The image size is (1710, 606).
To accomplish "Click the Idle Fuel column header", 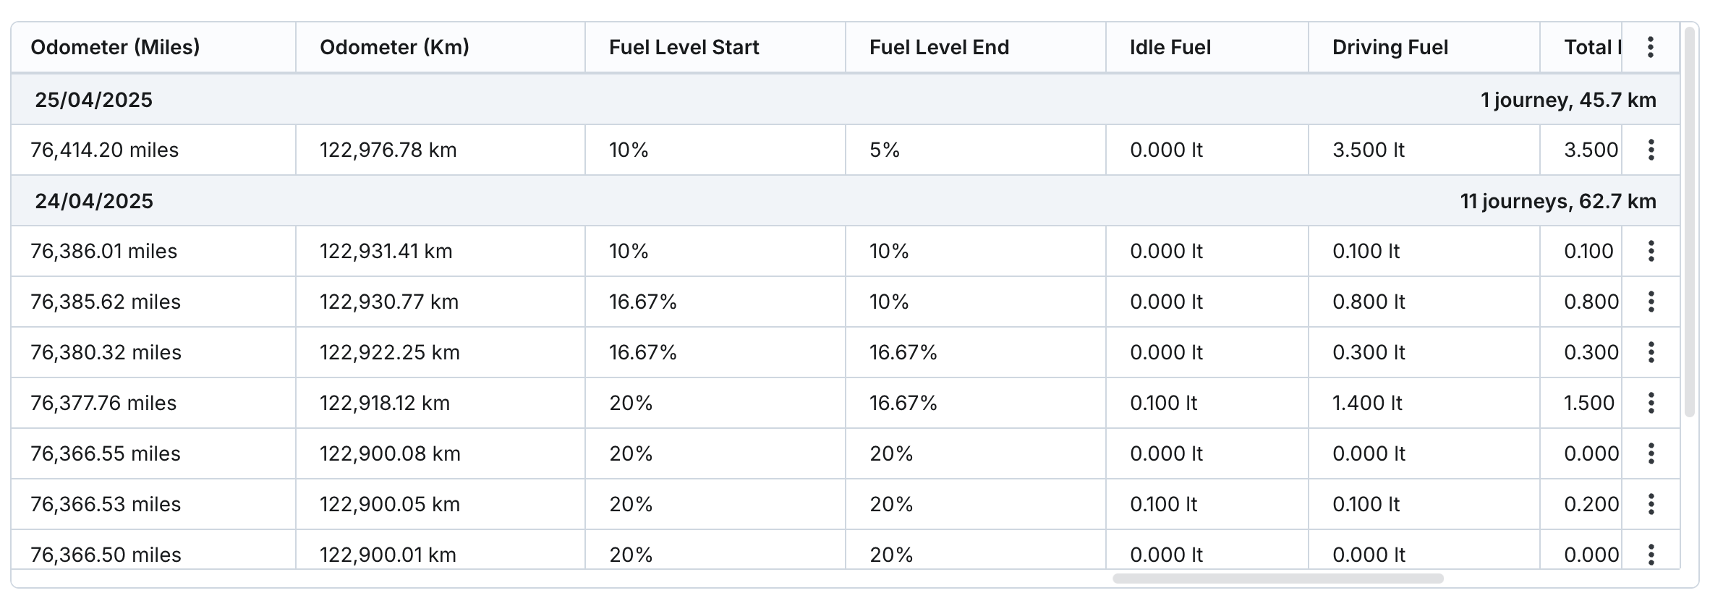I will [1170, 48].
